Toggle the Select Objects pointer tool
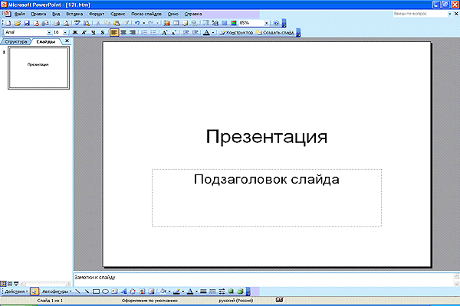Viewport: 460px width, 306px height. click(x=34, y=291)
